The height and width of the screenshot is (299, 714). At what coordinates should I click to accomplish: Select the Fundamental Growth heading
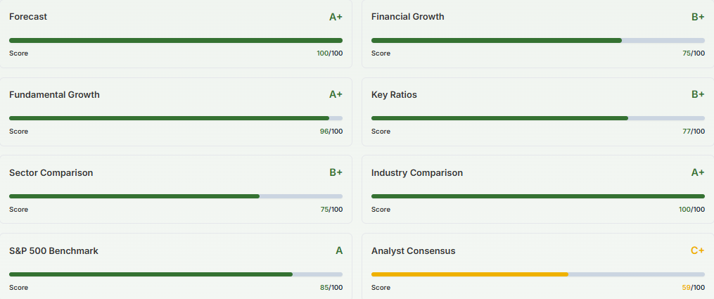[54, 94]
